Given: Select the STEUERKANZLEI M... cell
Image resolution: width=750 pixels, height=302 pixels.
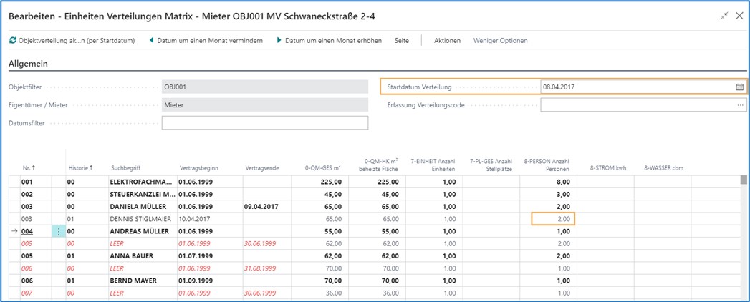Looking at the screenshot, I should [x=142, y=195].
